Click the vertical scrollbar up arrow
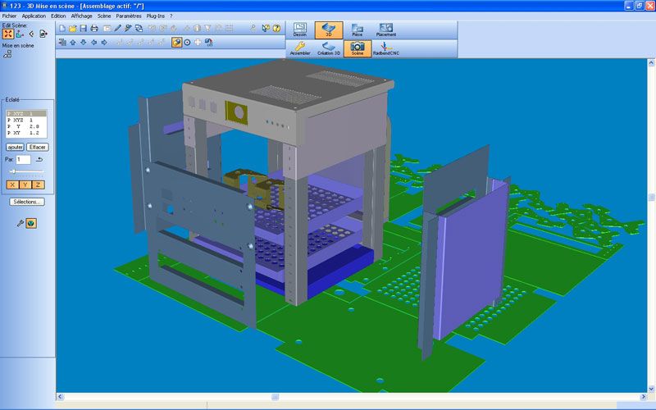This screenshot has height=410, width=656. tap(651, 63)
